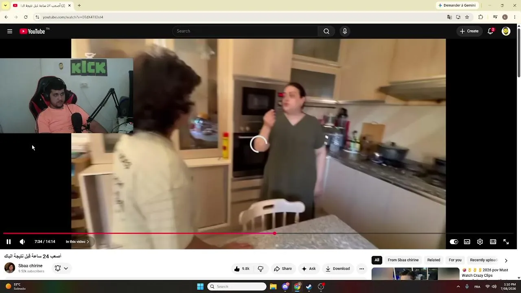The height and width of the screenshot is (293, 521).
Task: Create a new video or post
Action: coord(469,31)
